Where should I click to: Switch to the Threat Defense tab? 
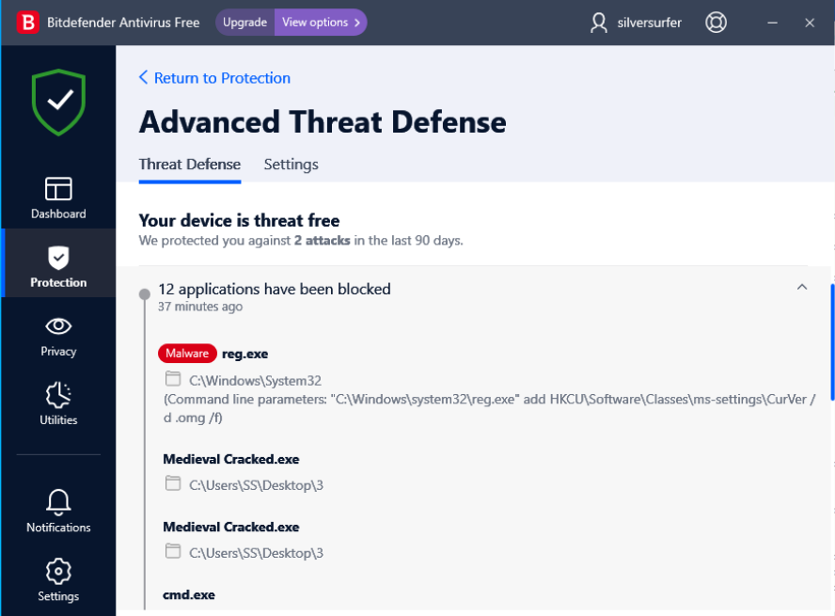190,164
